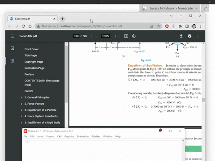Click the Not secure site warning
This screenshot has width=215, height=161.
pyautogui.click(x=47, y=26)
